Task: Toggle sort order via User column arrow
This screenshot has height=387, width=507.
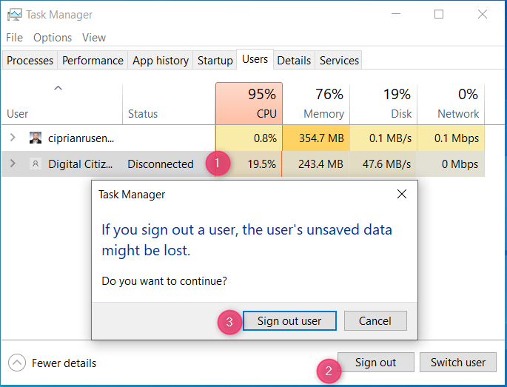Action: tap(58, 88)
